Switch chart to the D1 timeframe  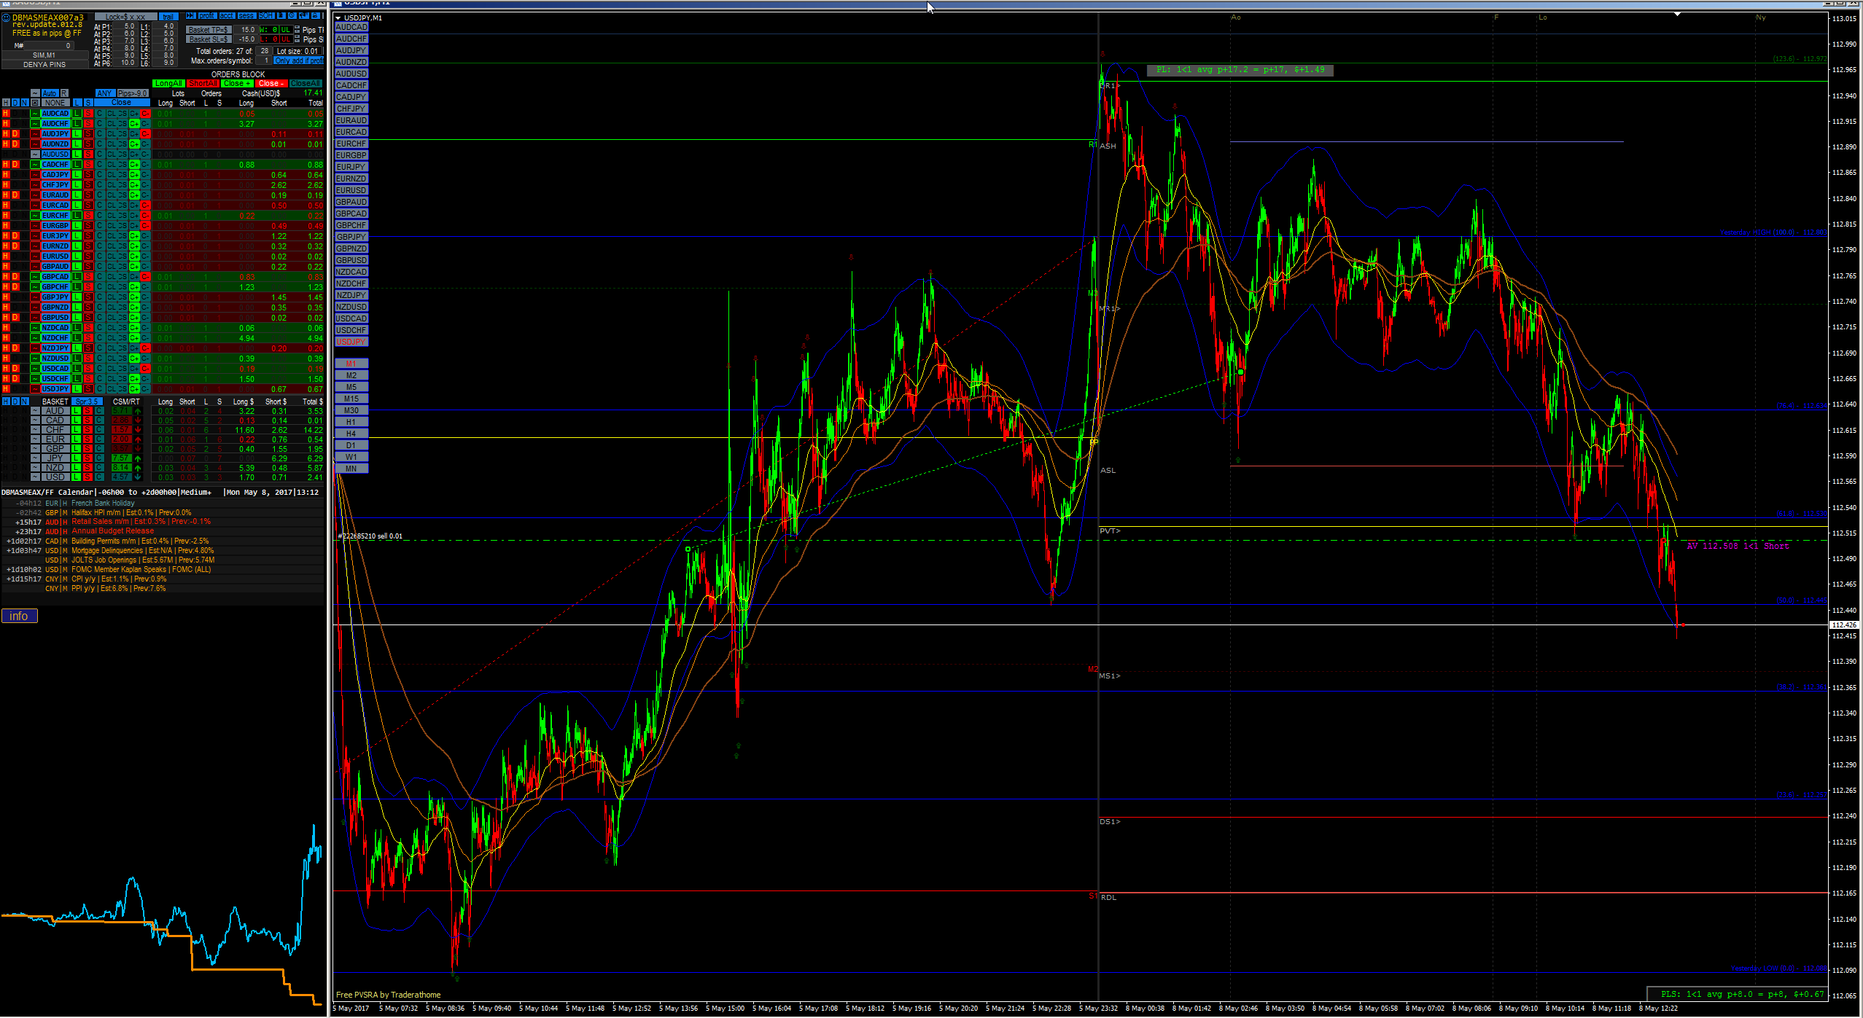coord(351,445)
